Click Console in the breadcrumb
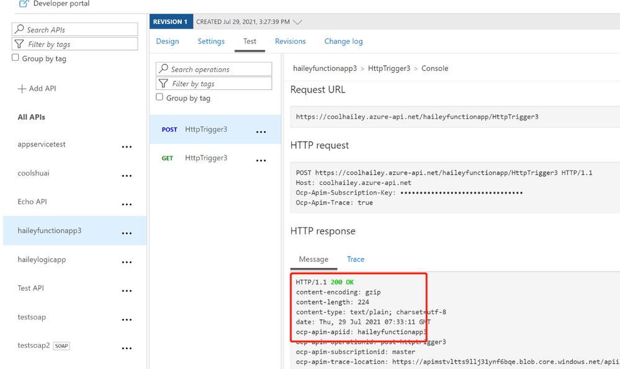The image size is (620, 369). tap(434, 68)
